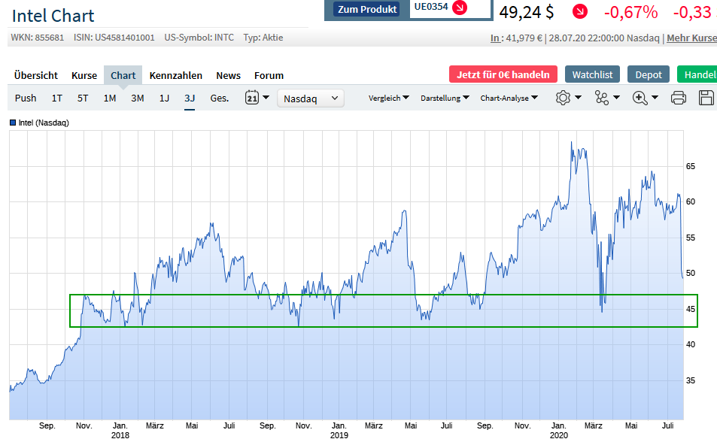Image resolution: width=717 pixels, height=442 pixels.
Task: Open the chart settings gear icon
Action: [x=564, y=98]
